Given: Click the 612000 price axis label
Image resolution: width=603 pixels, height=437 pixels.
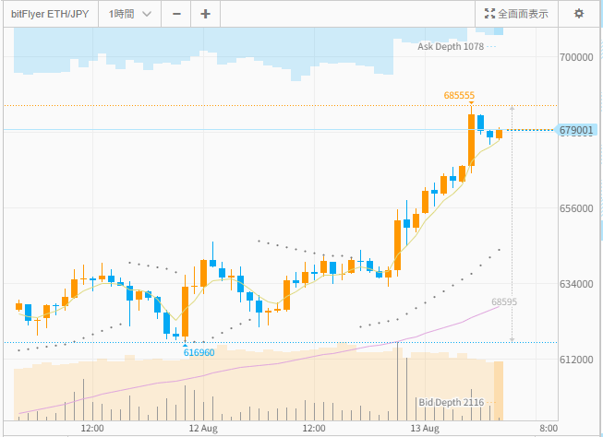Looking at the screenshot, I should 576,360.
